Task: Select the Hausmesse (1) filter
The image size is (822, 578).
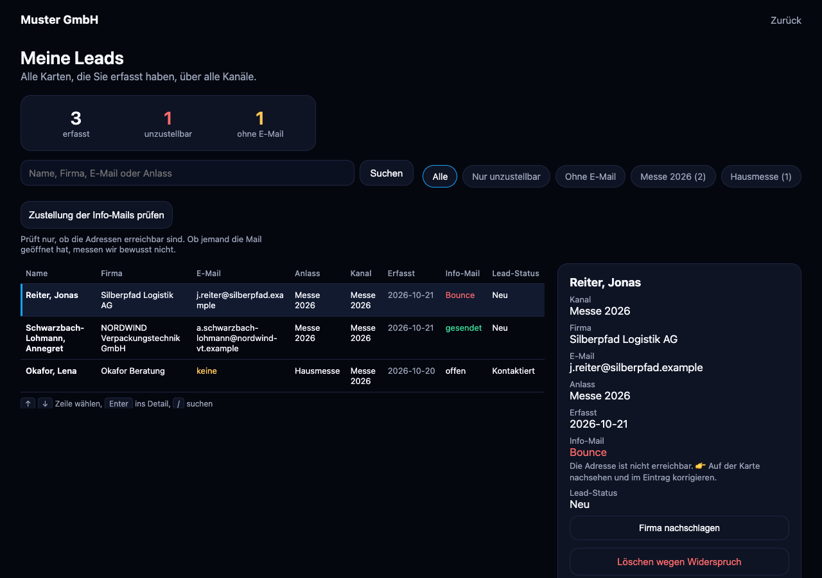Action: pos(761,177)
